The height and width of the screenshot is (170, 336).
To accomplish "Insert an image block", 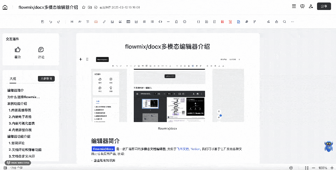I will coord(112,22).
